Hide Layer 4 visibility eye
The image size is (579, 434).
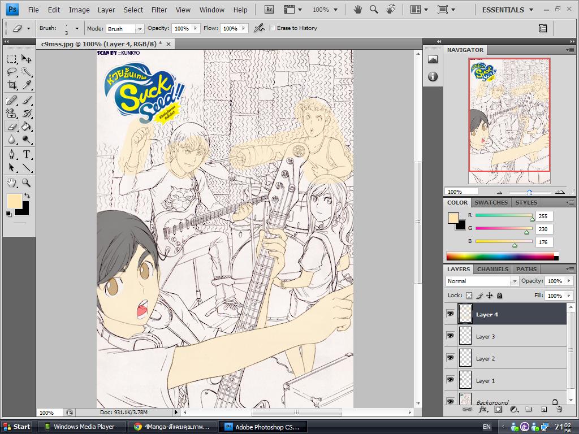pyautogui.click(x=450, y=314)
